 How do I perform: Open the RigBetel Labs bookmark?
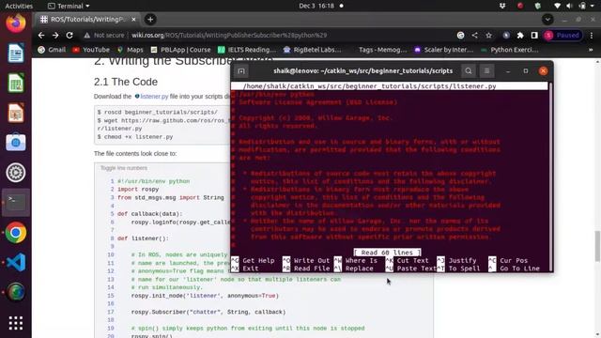pos(313,50)
